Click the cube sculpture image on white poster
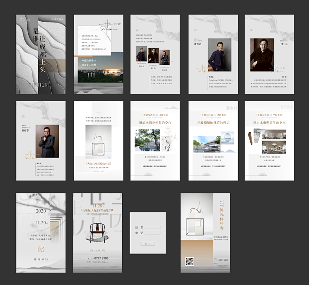This screenshot has height=285, width=309. [98, 142]
